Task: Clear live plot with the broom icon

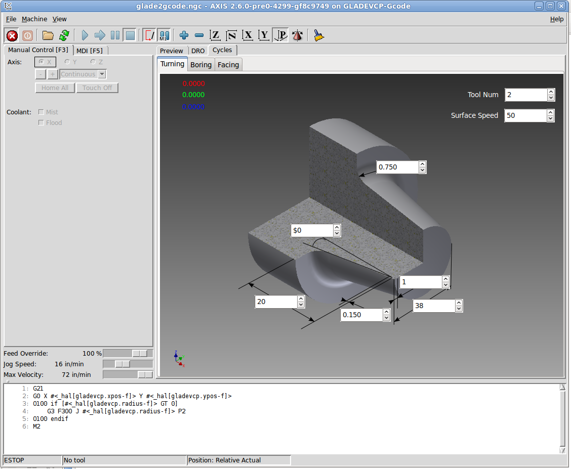Action: pos(318,35)
